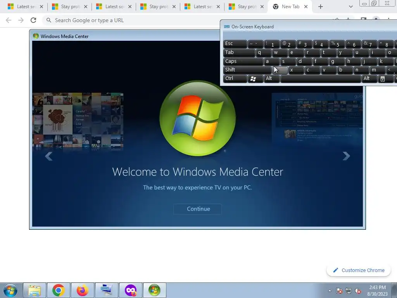
Task: Toggle right Alt key on On-Screen Keyboard
Action: click(x=369, y=78)
